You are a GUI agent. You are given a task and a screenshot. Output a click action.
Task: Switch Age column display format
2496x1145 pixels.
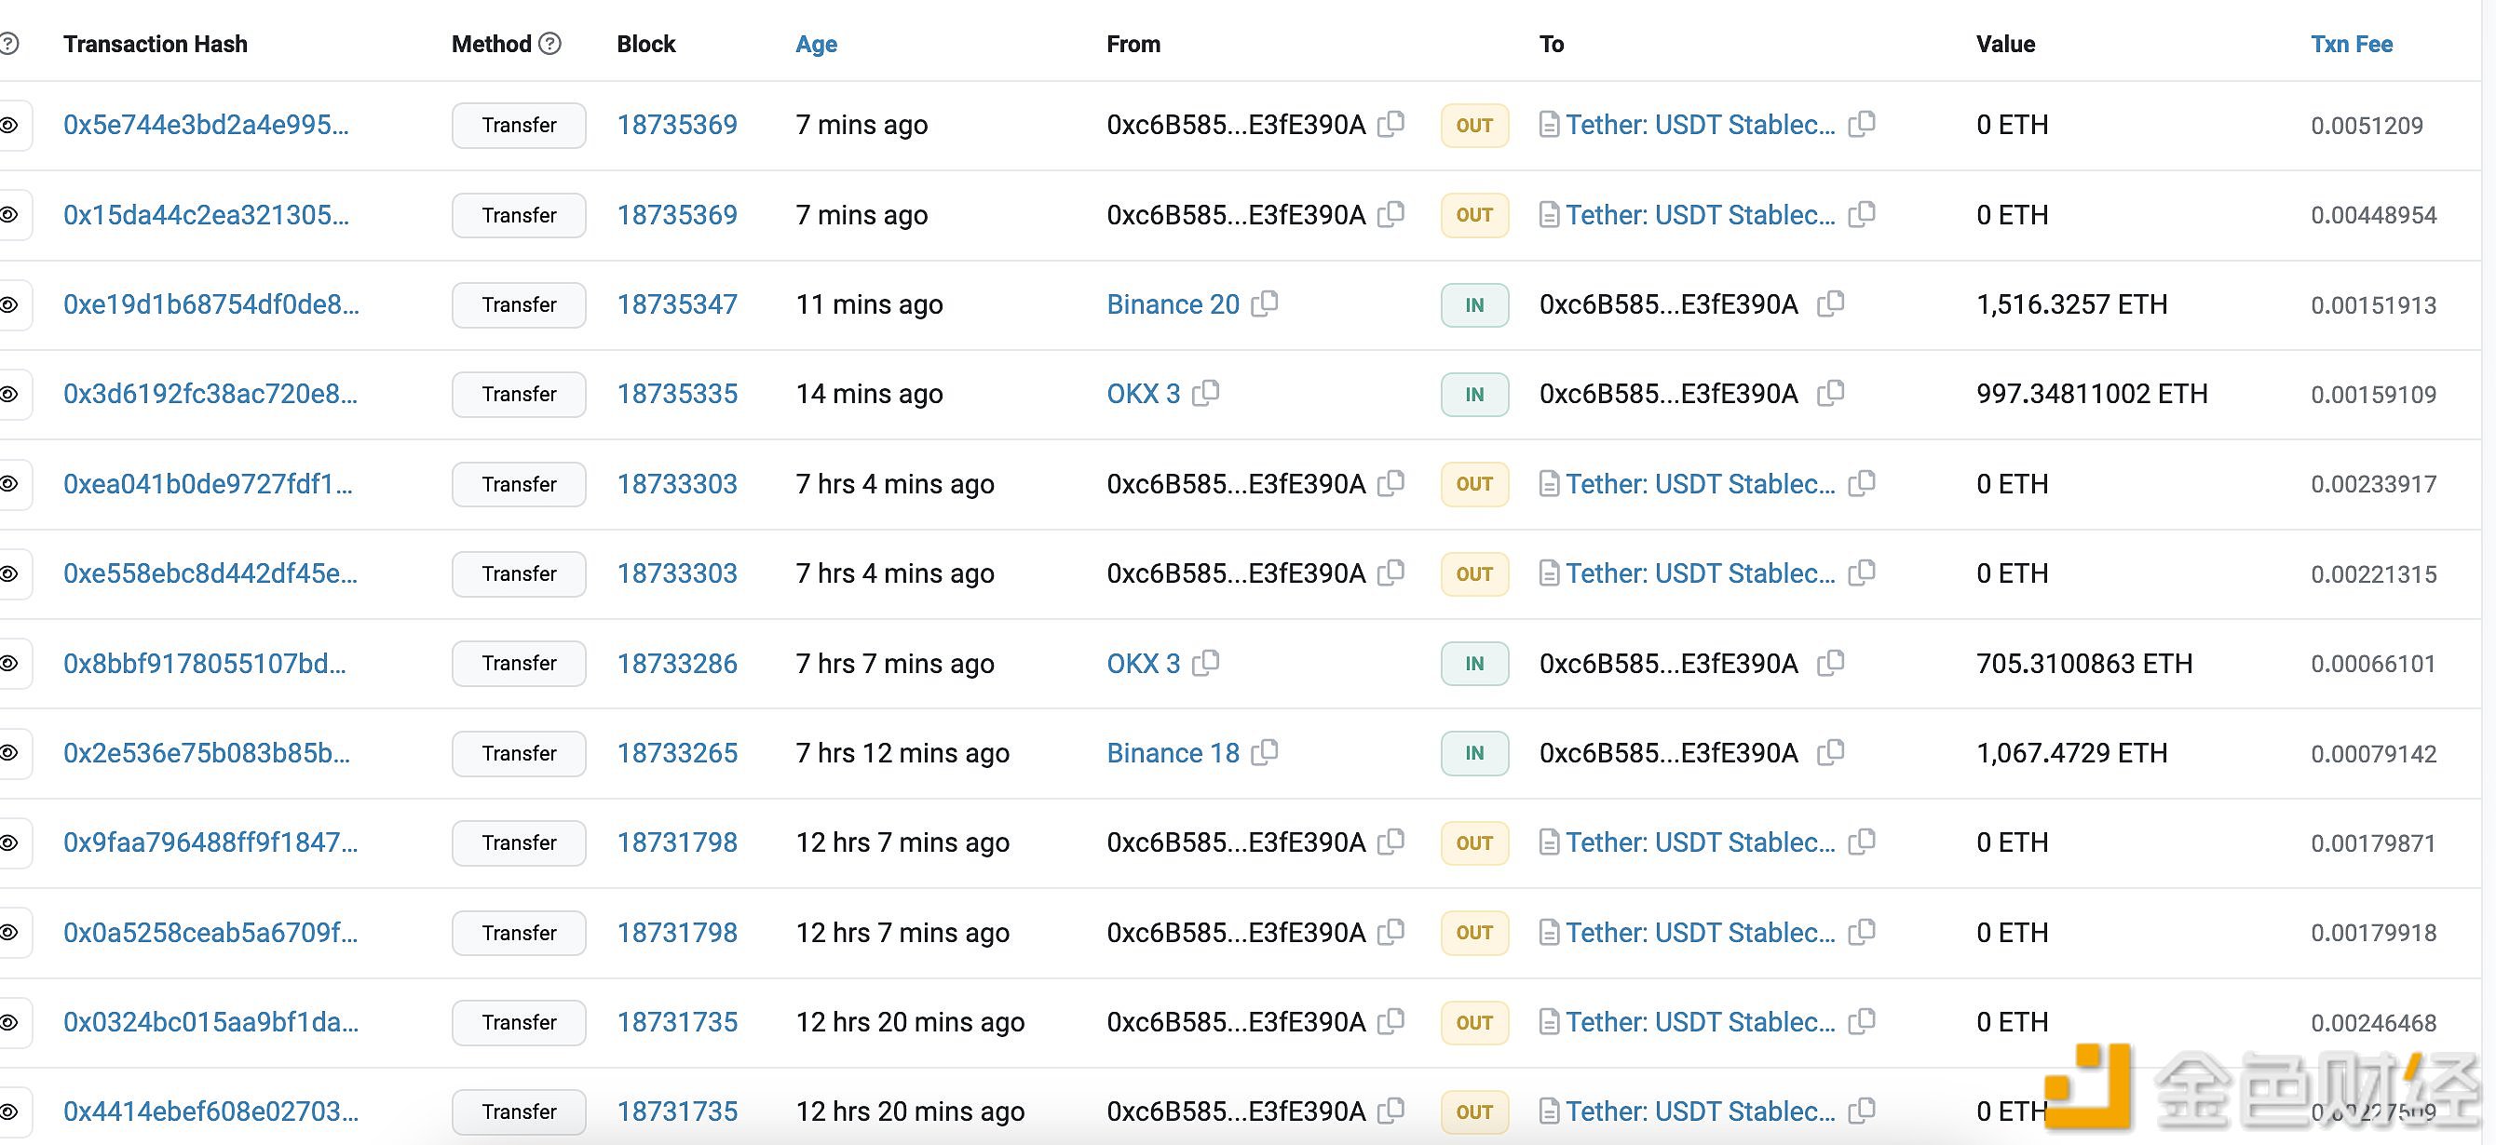pos(816,44)
